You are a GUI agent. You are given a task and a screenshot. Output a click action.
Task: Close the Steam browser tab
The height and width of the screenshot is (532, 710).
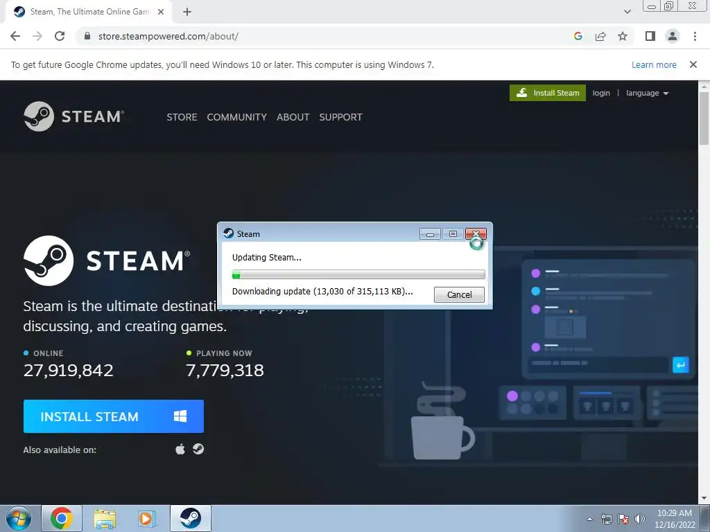point(161,12)
